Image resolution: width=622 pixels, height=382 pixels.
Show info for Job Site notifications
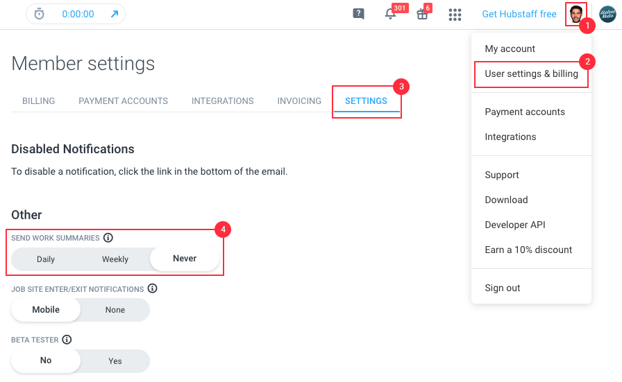click(x=153, y=288)
